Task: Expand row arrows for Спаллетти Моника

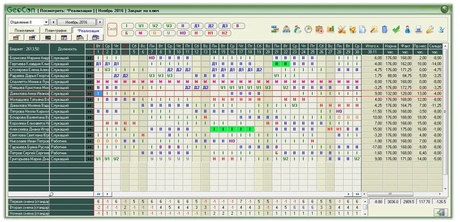Action: (x=90, y=82)
